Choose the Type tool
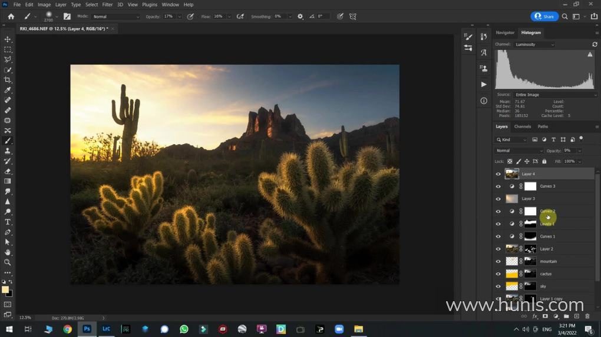601x337 pixels. [x=8, y=222]
